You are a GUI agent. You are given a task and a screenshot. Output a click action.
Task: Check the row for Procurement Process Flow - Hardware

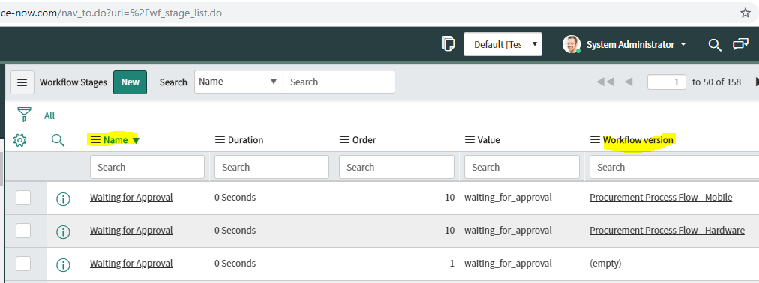[23, 231]
